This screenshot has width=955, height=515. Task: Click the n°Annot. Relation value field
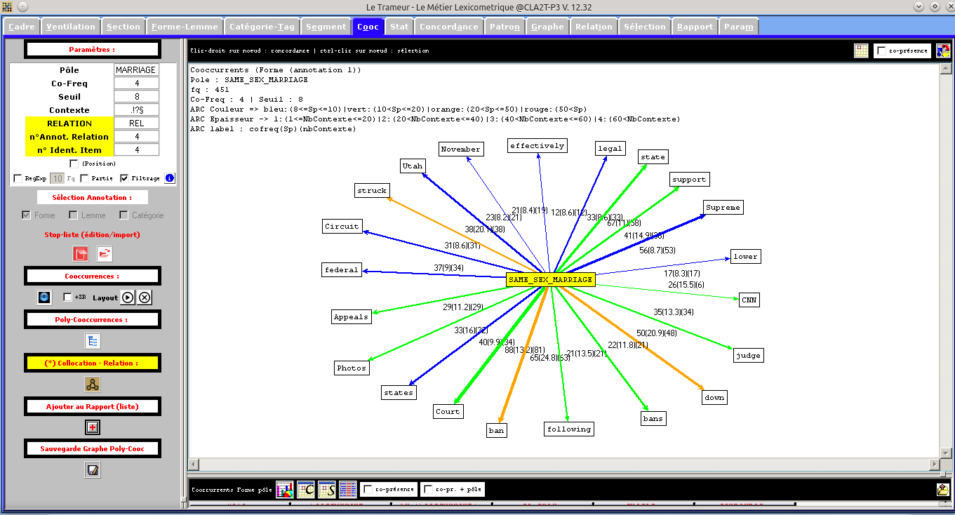pyautogui.click(x=136, y=137)
